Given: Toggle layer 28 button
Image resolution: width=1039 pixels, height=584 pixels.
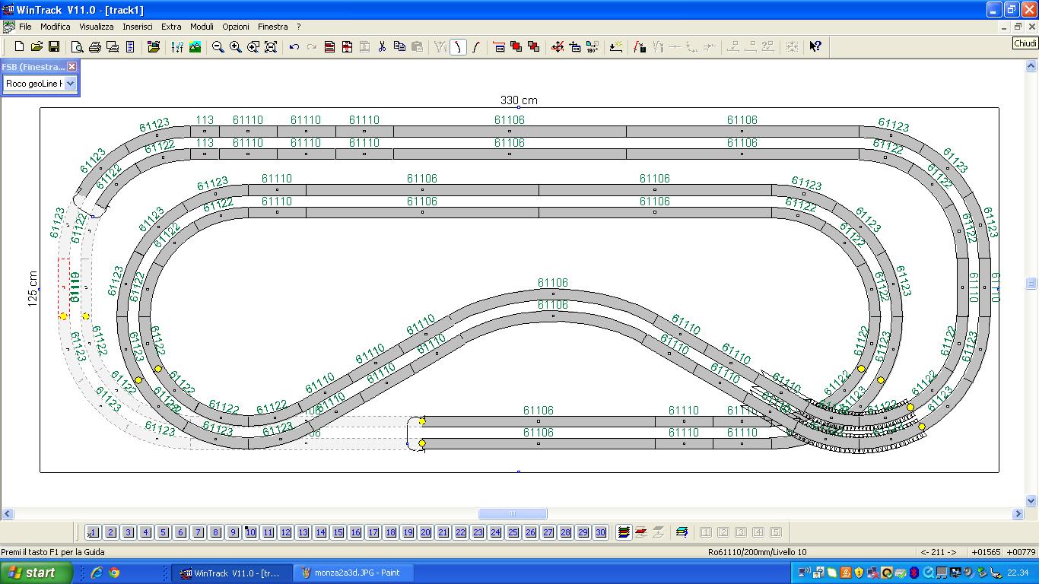Looking at the screenshot, I should coord(565,533).
